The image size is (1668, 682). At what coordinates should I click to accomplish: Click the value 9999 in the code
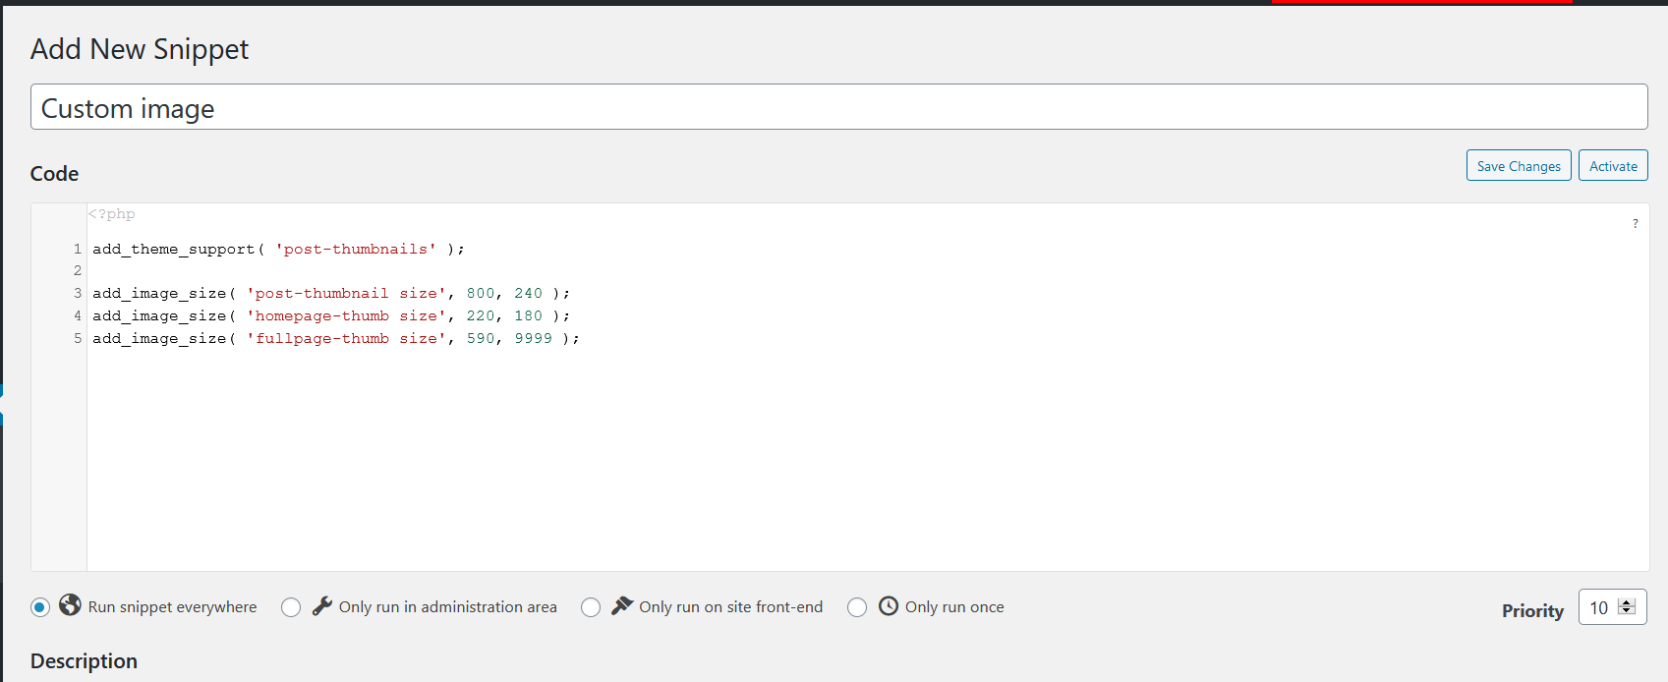pyautogui.click(x=533, y=338)
